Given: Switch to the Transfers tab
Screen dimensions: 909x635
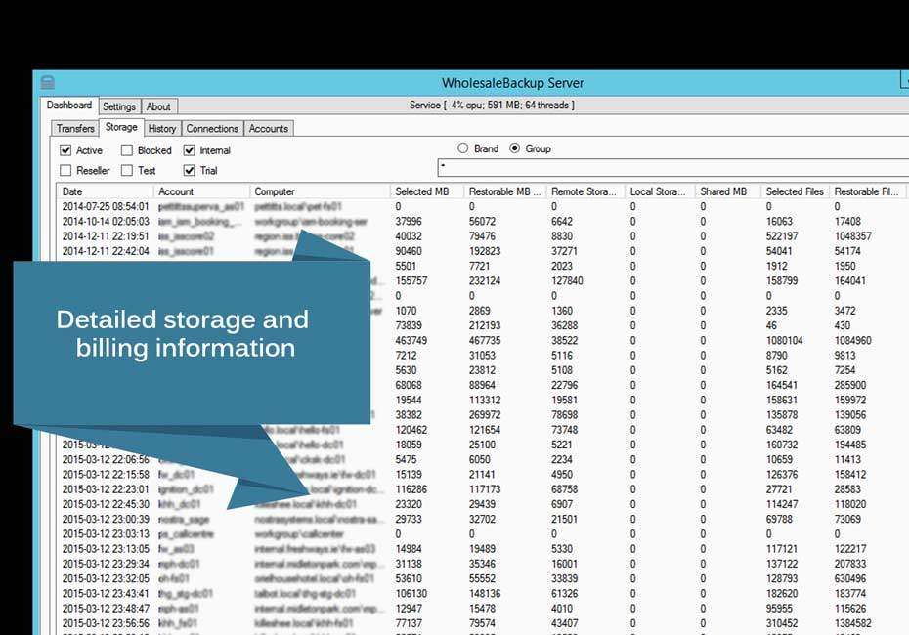Looking at the screenshot, I should point(75,128).
